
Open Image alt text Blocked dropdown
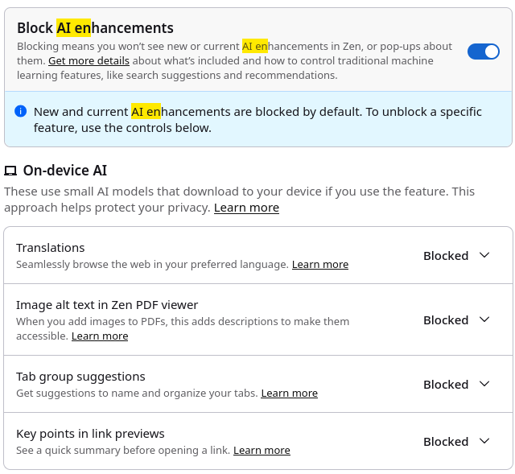pyautogui.click(x=456, y=319)
